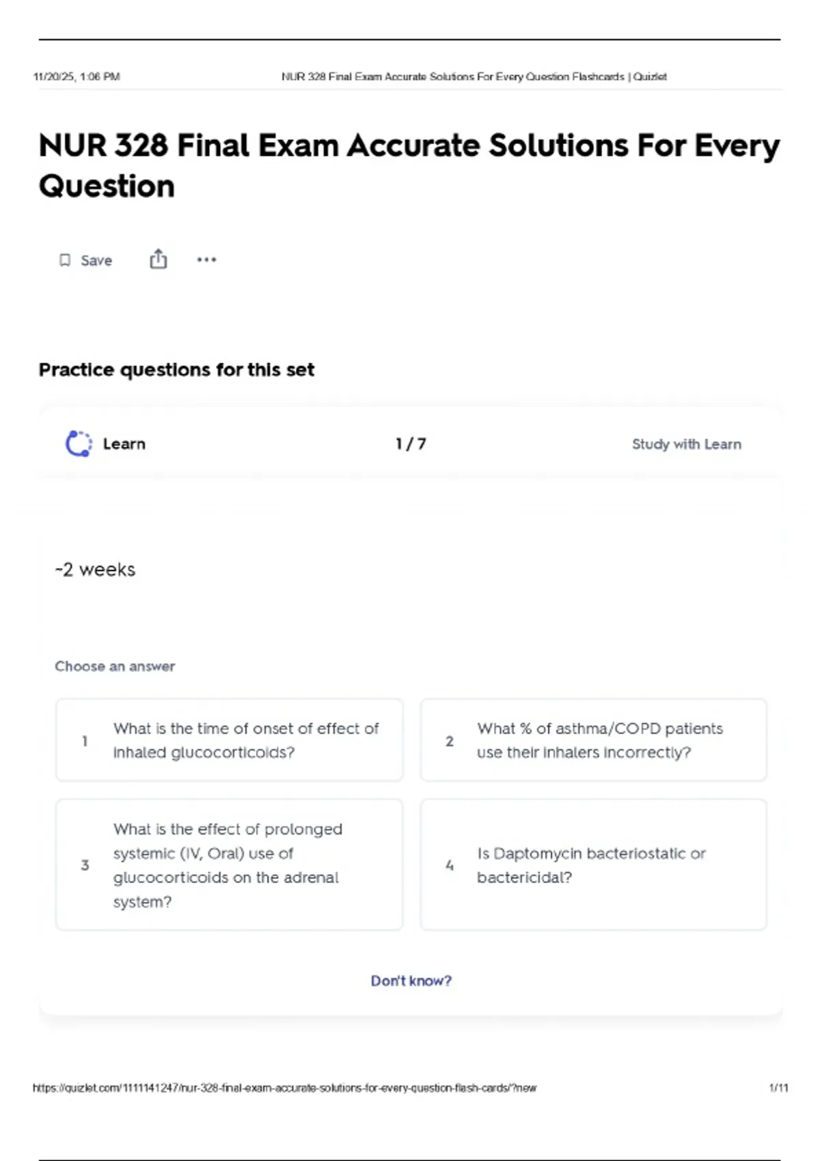Click the 1 / 7 progress counter
This screenshot has height=1161, width=820.
(411, 444)
